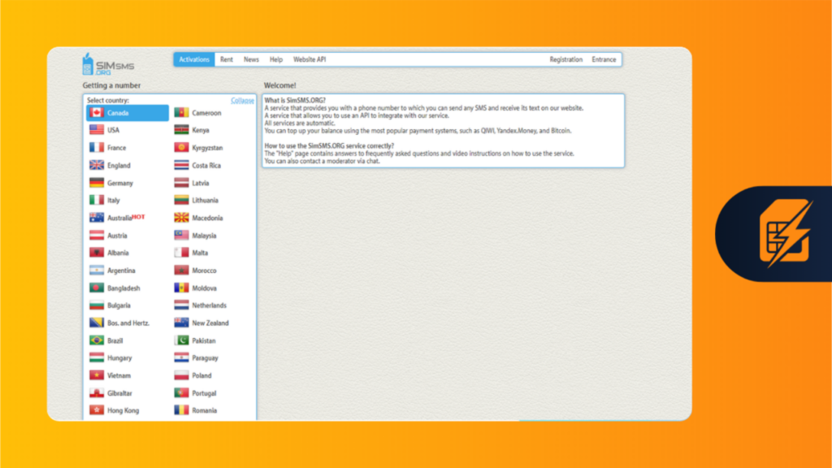This screenshot has width=832, height=468.
Task: Choose the Germany flag icon
Action: 97,183
